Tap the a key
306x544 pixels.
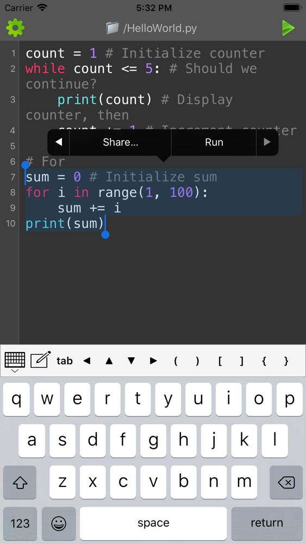[x=32, y=441]
